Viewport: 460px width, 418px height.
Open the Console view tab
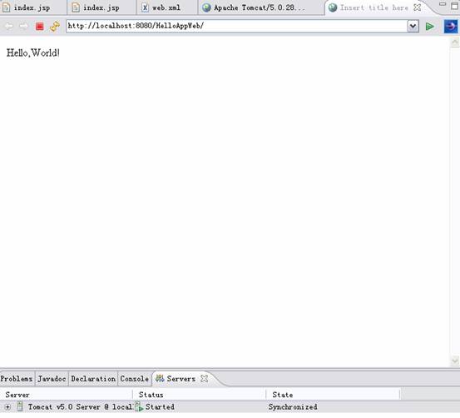135,379
